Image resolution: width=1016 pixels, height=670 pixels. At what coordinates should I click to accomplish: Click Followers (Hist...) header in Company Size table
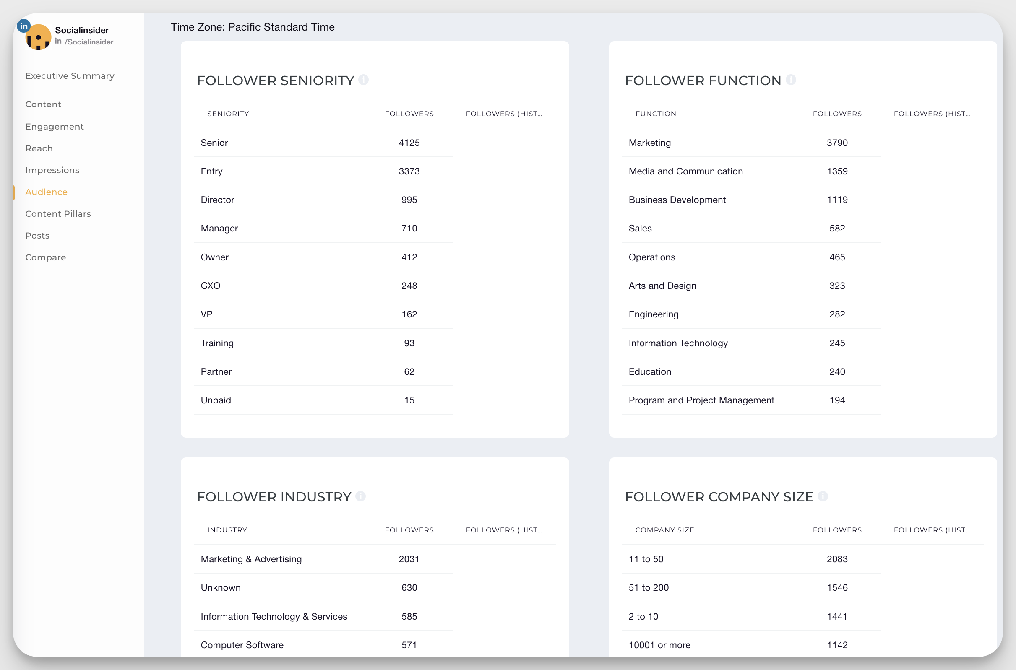(x=931, y=530)
